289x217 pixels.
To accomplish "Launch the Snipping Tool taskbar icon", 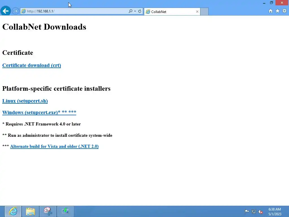I will [x=48, y=211].
